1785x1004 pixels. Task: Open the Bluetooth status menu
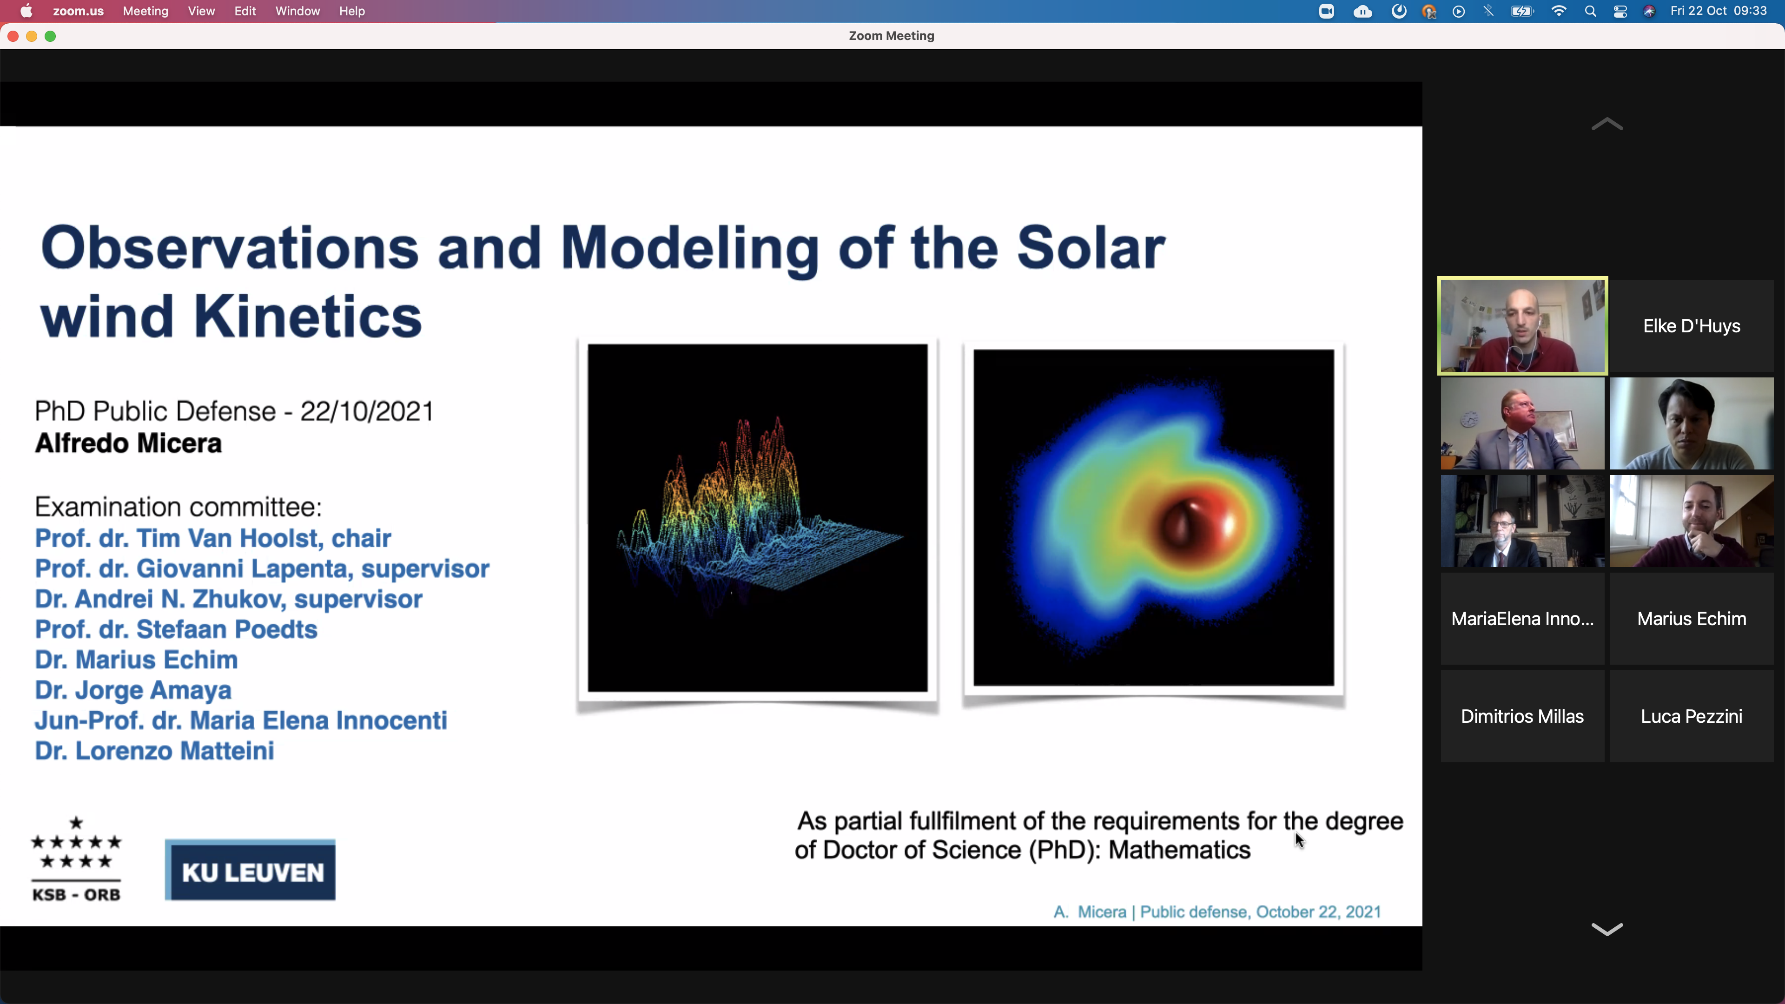tap(1488, 11)
